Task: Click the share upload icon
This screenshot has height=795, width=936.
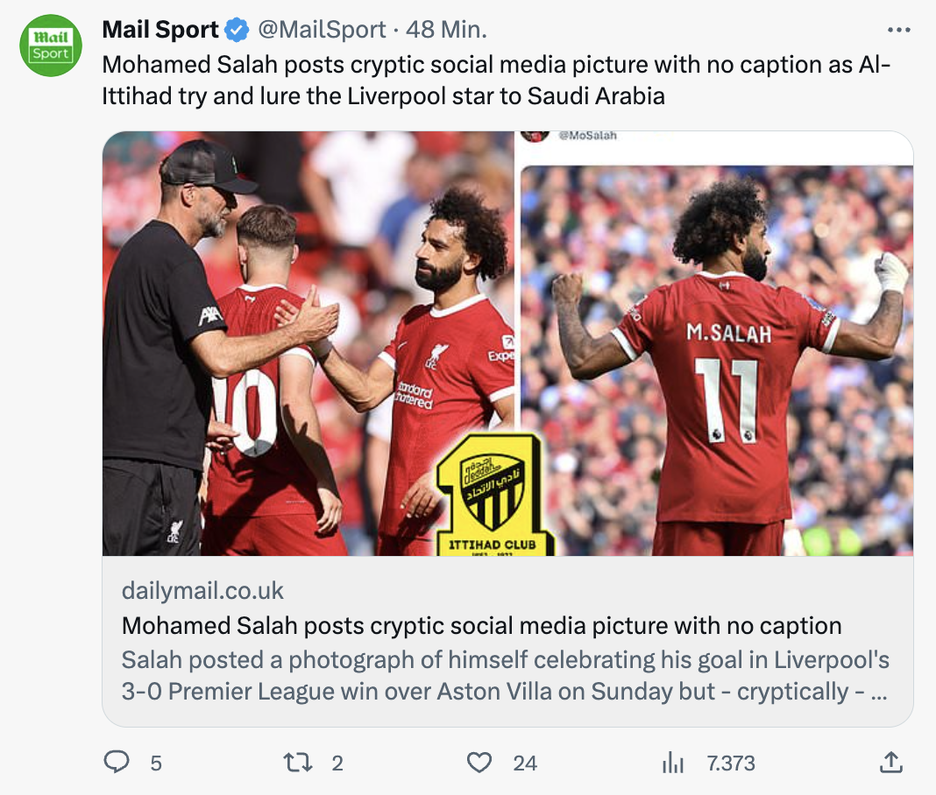Action: click(890, 763)
